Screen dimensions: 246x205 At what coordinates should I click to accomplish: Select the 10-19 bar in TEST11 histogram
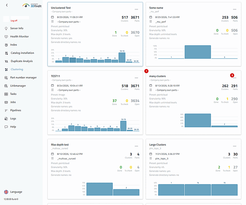pyautogui.click(x=123, y=126)
